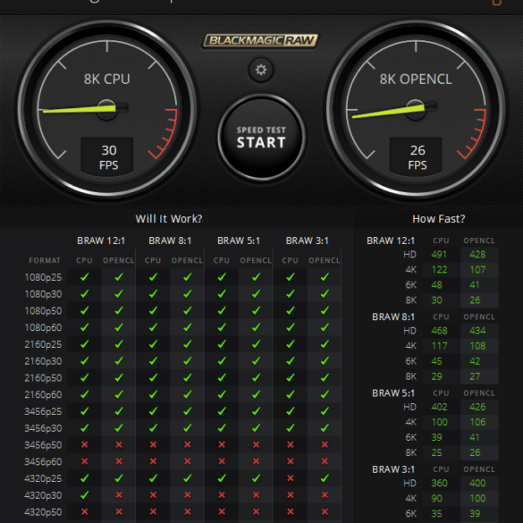523x523 pixels.
Task: Select the 2160p30 format row label
Action: pos(44,361)
